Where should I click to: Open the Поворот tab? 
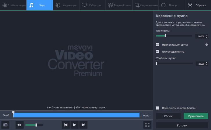[x=172, y=5]
